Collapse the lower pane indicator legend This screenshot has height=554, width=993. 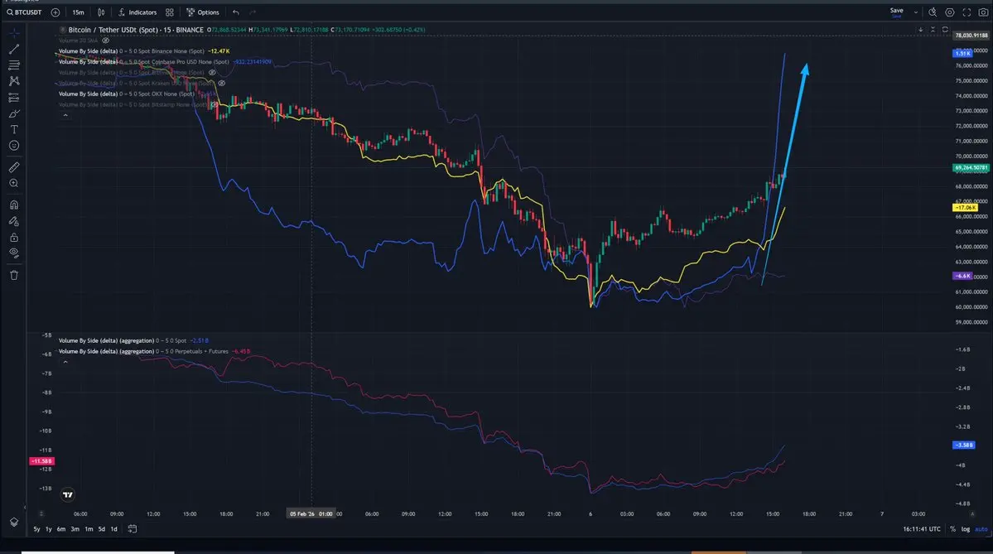65,362
